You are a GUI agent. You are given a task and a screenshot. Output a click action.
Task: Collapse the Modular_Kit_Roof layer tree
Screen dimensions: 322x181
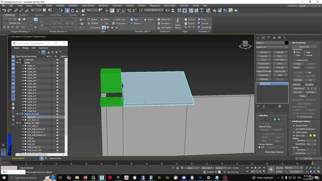pos(17,114)
